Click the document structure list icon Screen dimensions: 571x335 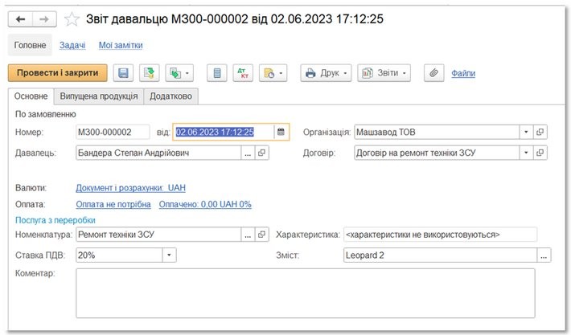point(216,73)
